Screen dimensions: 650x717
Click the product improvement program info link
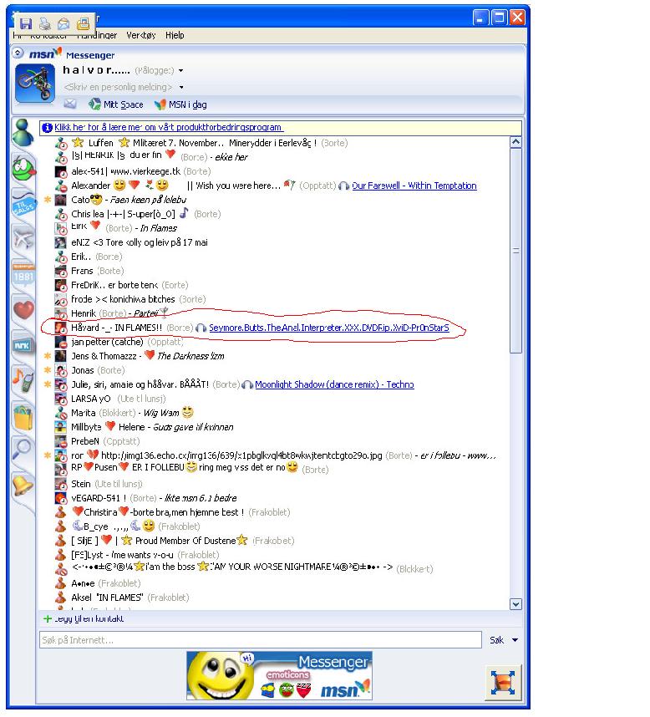click(169, 127)
